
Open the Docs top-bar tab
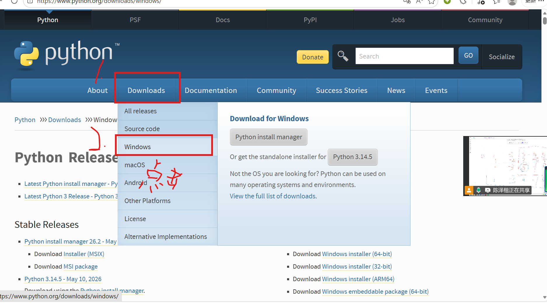(x=223, y=20)
